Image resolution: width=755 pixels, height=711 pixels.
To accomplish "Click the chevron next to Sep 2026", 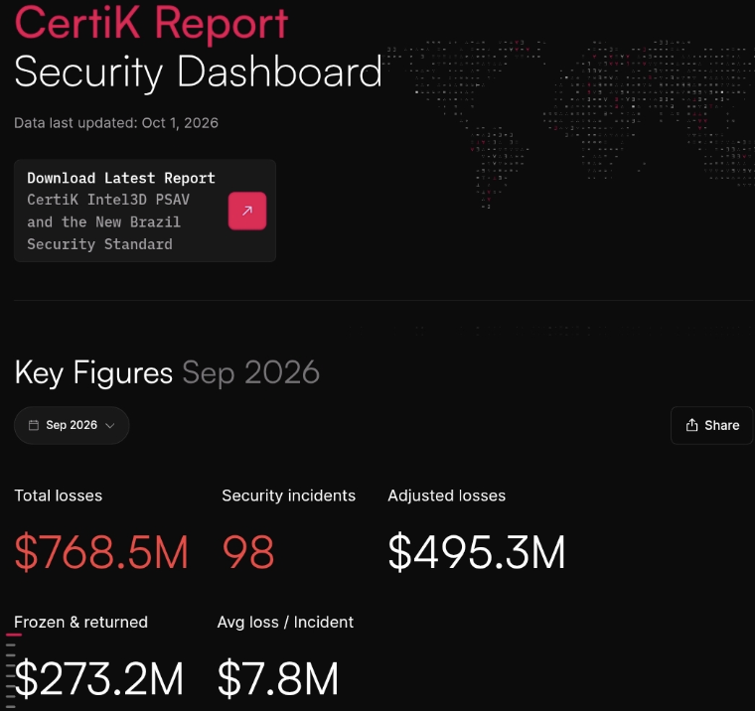I will tap(110, 426).
